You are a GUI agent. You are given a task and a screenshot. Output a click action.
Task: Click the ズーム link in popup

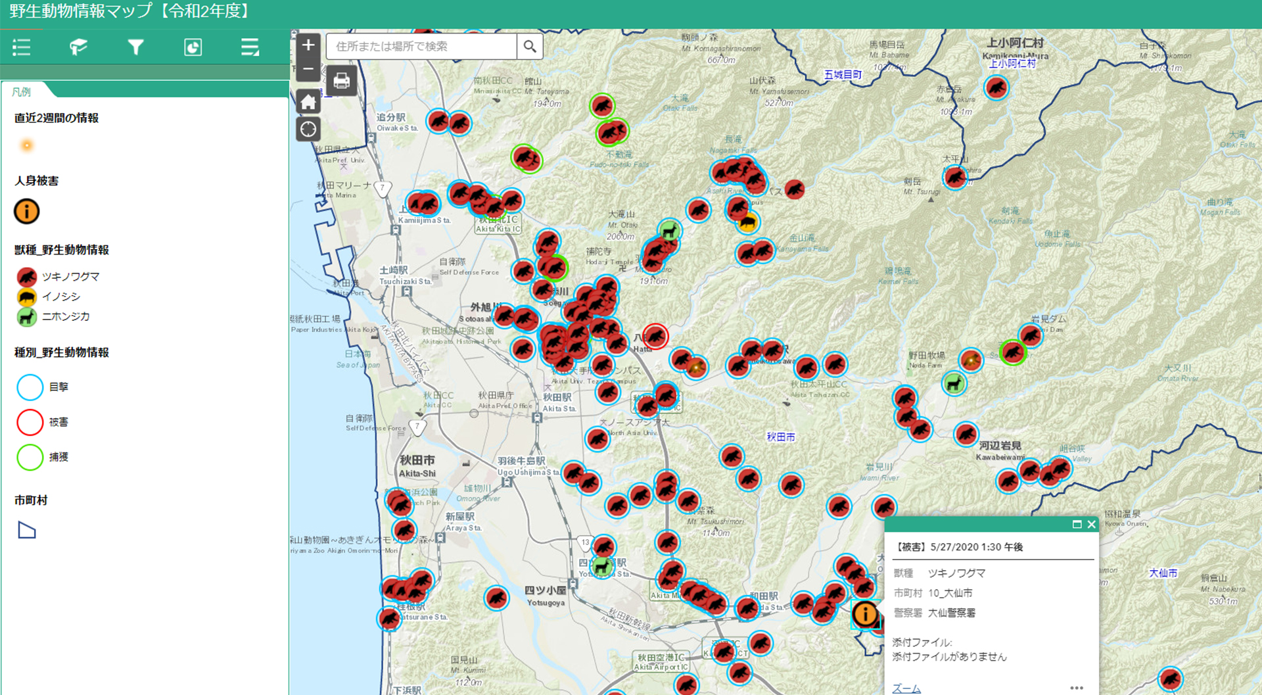point(906,688)
